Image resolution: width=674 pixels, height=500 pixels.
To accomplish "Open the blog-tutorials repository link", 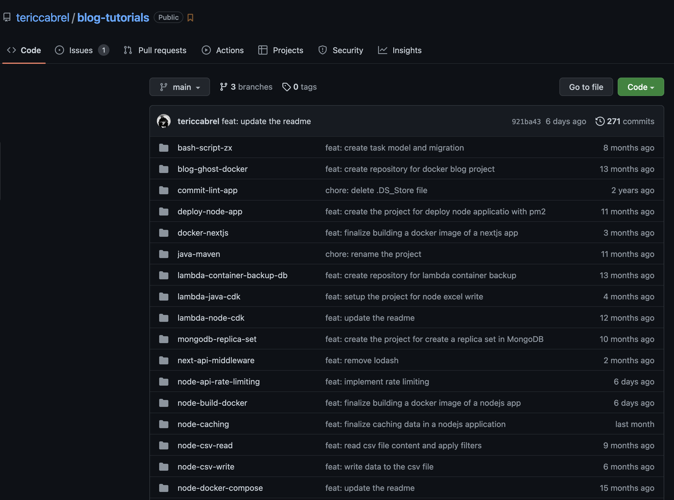I will click(113, 18).
